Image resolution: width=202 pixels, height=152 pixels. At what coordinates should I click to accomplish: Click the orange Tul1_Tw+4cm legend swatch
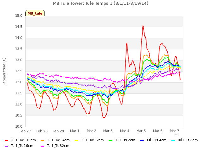pos(42,141)
